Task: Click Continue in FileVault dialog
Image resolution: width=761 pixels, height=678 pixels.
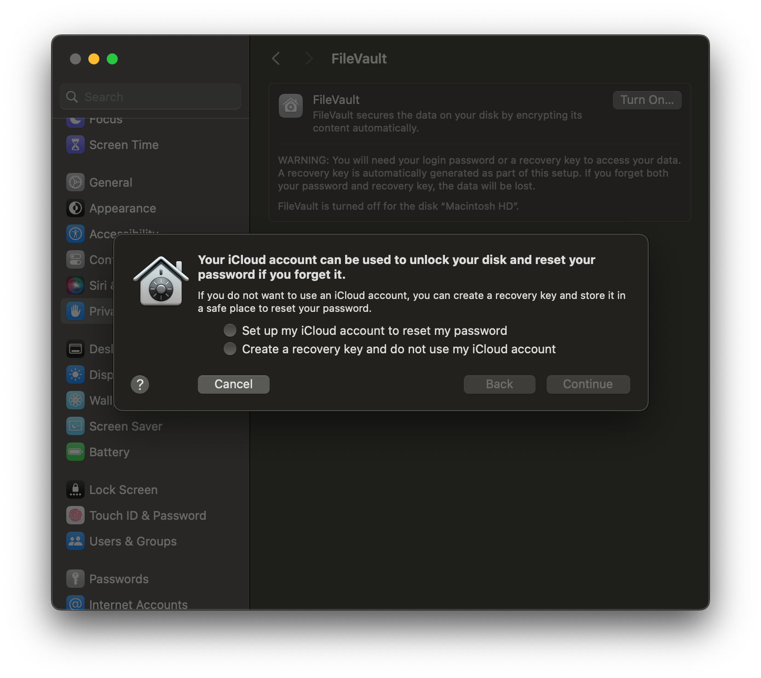Action: pyautogui.click(x=588, y=385)
